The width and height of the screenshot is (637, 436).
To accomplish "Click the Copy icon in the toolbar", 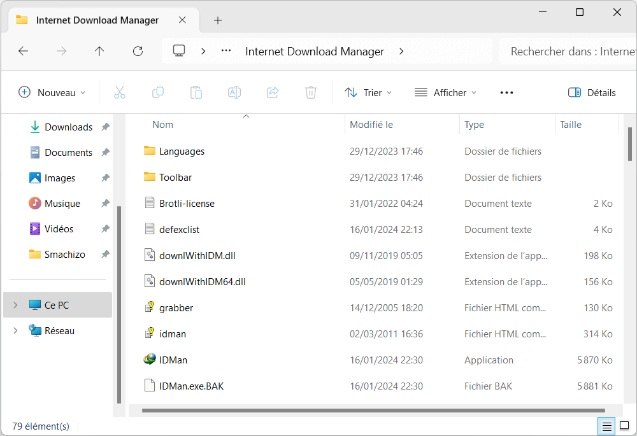I will pyautogui.click(x=157, y=92).
